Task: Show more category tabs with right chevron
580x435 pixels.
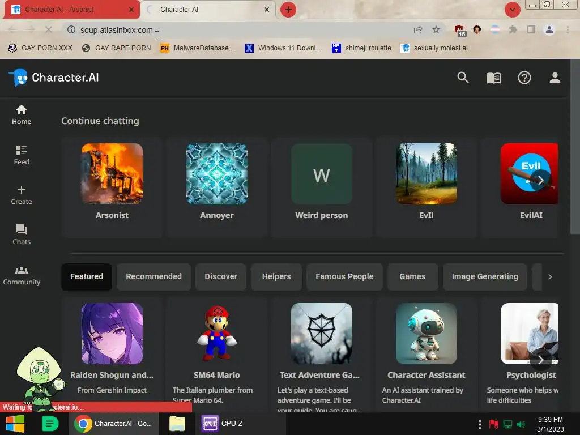Action: click(x=549, y=276)
